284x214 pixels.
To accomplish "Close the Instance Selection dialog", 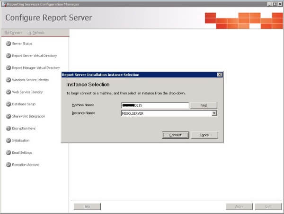I will (219, 74).
